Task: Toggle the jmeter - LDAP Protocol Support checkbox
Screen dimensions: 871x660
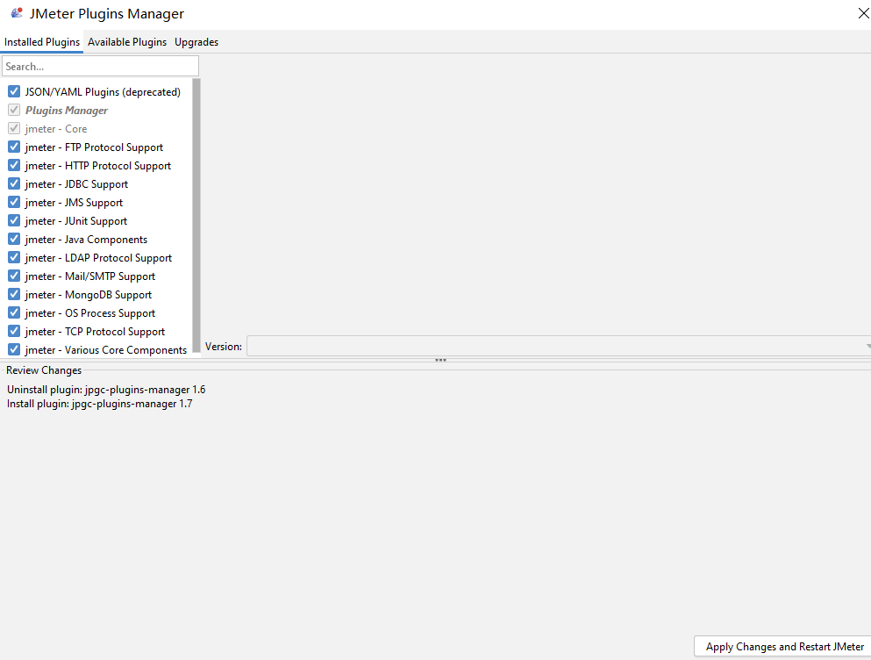Action: (x=14, y=257)
